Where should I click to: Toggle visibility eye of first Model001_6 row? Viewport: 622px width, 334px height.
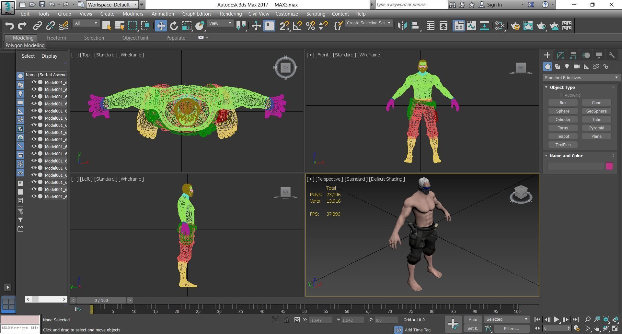(34, 82)
